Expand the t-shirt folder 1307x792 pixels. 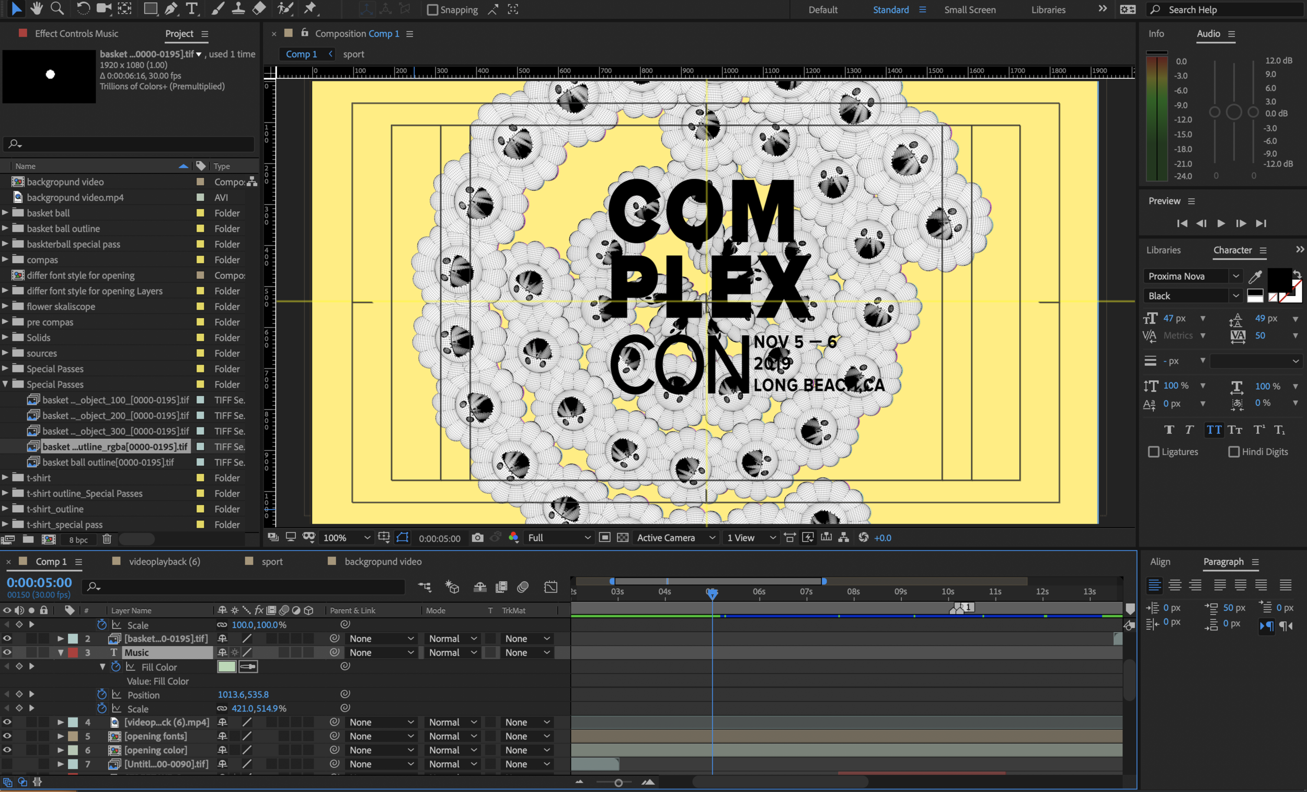pos(5,478)
